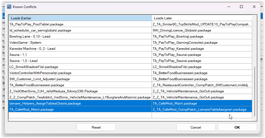Select Z_TA_CafeMod_CompPatch_LamareTableAssigner\.package cell
The width and height of the screenshot is (265, 138).
199,110
